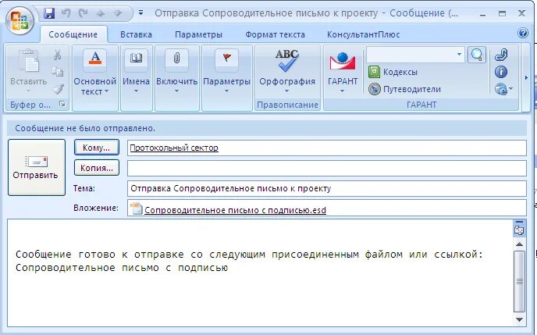Open Путеводители in the ГАРАНТ group

point(404,89)
